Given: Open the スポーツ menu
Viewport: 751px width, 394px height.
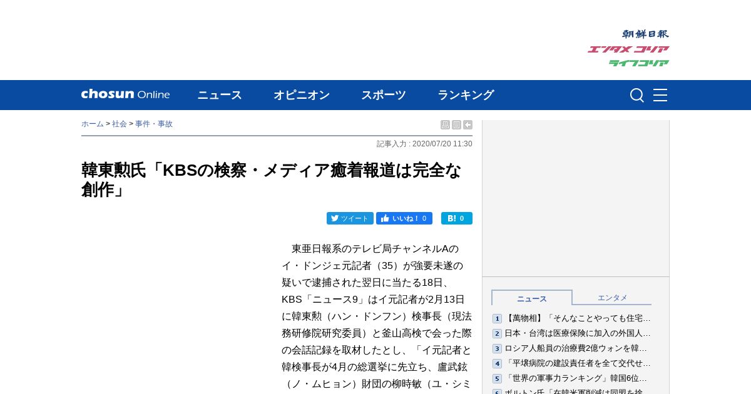Looking at the screenshot, I should (x=384, y=95).
